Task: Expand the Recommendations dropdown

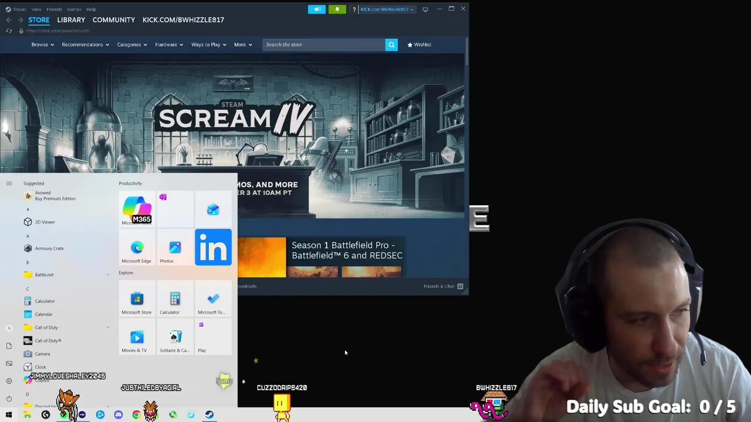Action: tap(86, 45)
